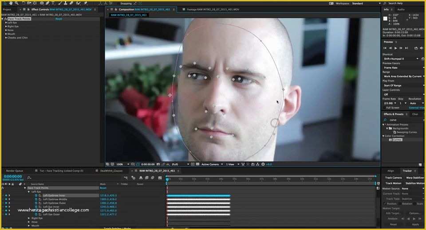Toggle the Draft 3D icon in timeline
This screenshot has height=230, width=426.
tap(133, 178)
